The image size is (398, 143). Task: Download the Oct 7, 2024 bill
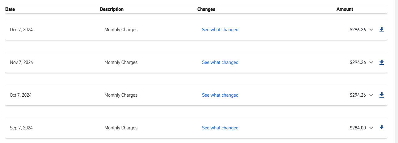coord(381,95)
